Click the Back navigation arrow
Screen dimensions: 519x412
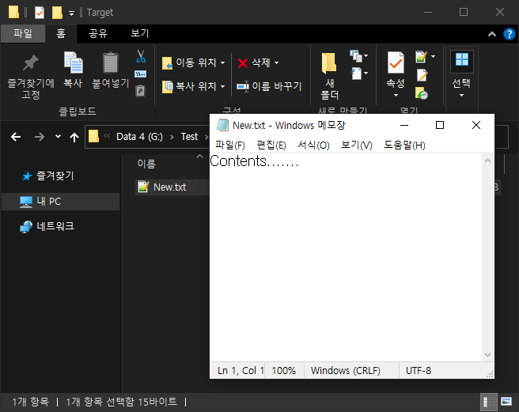[x=16, y=137]
